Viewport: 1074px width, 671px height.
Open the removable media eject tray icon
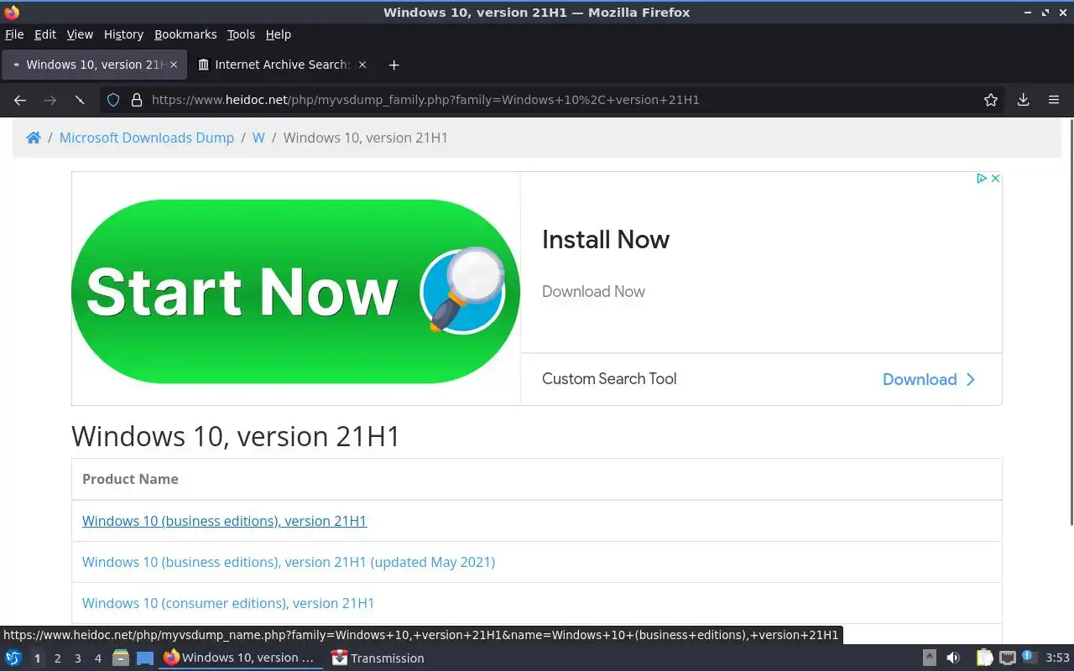tap(930, 658)
